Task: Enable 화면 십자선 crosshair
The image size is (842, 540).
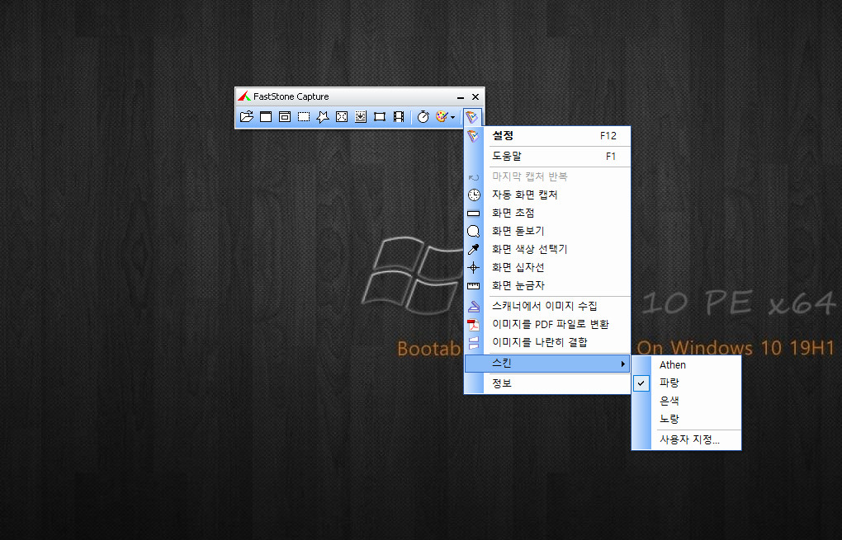Action: point(548,268)
